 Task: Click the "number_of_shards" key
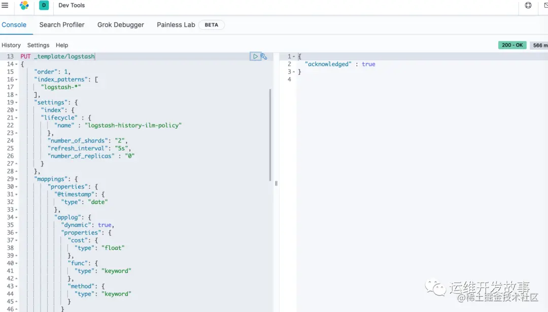(78, 141)
